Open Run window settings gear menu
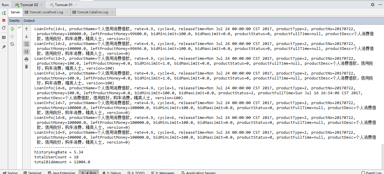This screenshot has width=384, height=174. pyautogui.click(x=373, y=5)
